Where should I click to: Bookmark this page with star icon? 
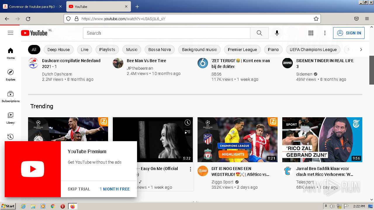point(316,19)
